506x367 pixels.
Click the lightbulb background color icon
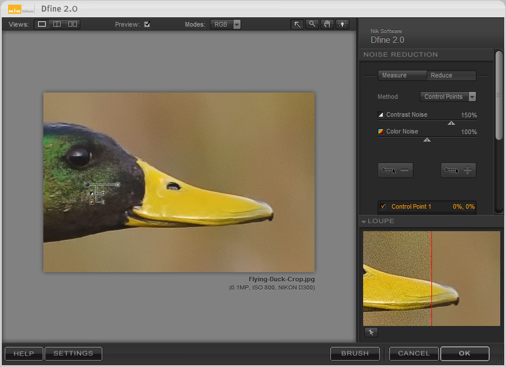(x=342, y=24)
